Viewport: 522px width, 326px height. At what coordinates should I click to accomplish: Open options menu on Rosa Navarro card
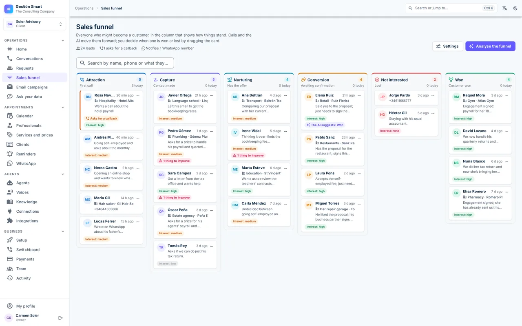coord(138,95)
